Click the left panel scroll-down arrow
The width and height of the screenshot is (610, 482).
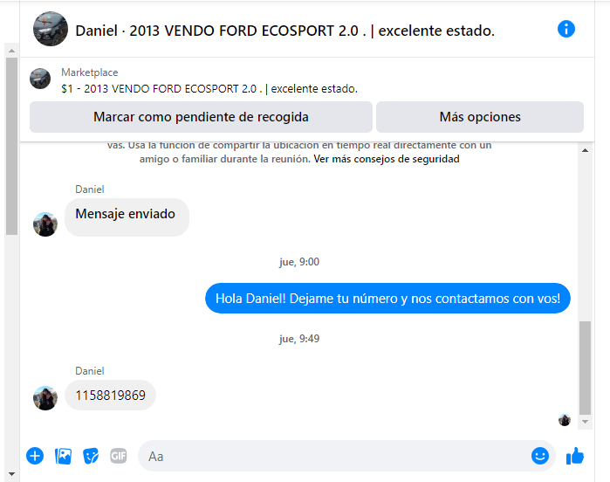pos(11,474)
